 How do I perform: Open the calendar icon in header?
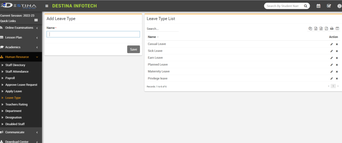[x=318, y=6]
